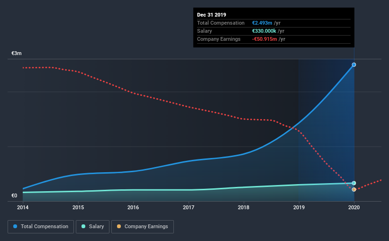The width and height of the screenshot is (389, 241).
Task: Click the Company Earnings label in tooltip
Action: coord(219,39)
